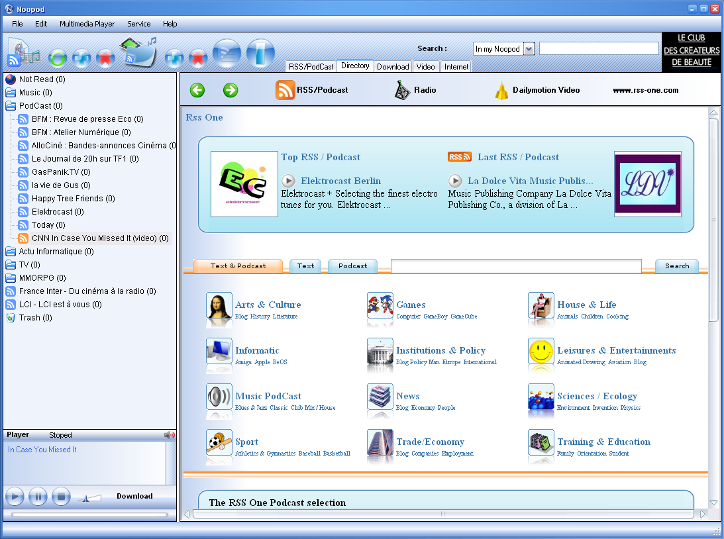This screenshot has width=724, height=539.
Task: Click the play icon beside La Dolce Vita Music
Action: 455,180
